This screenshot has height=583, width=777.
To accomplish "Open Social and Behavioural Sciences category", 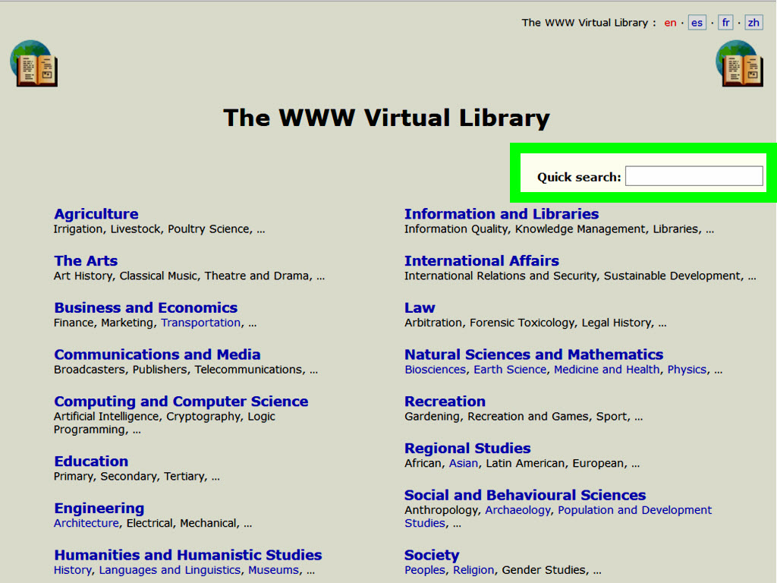I will click(525, 495).
